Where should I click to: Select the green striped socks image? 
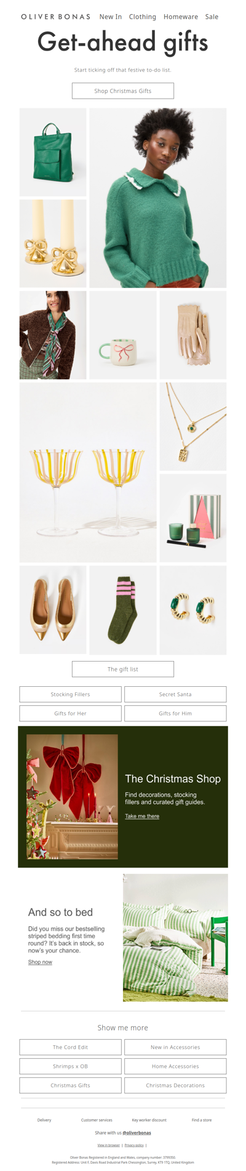tap(123, 610)
